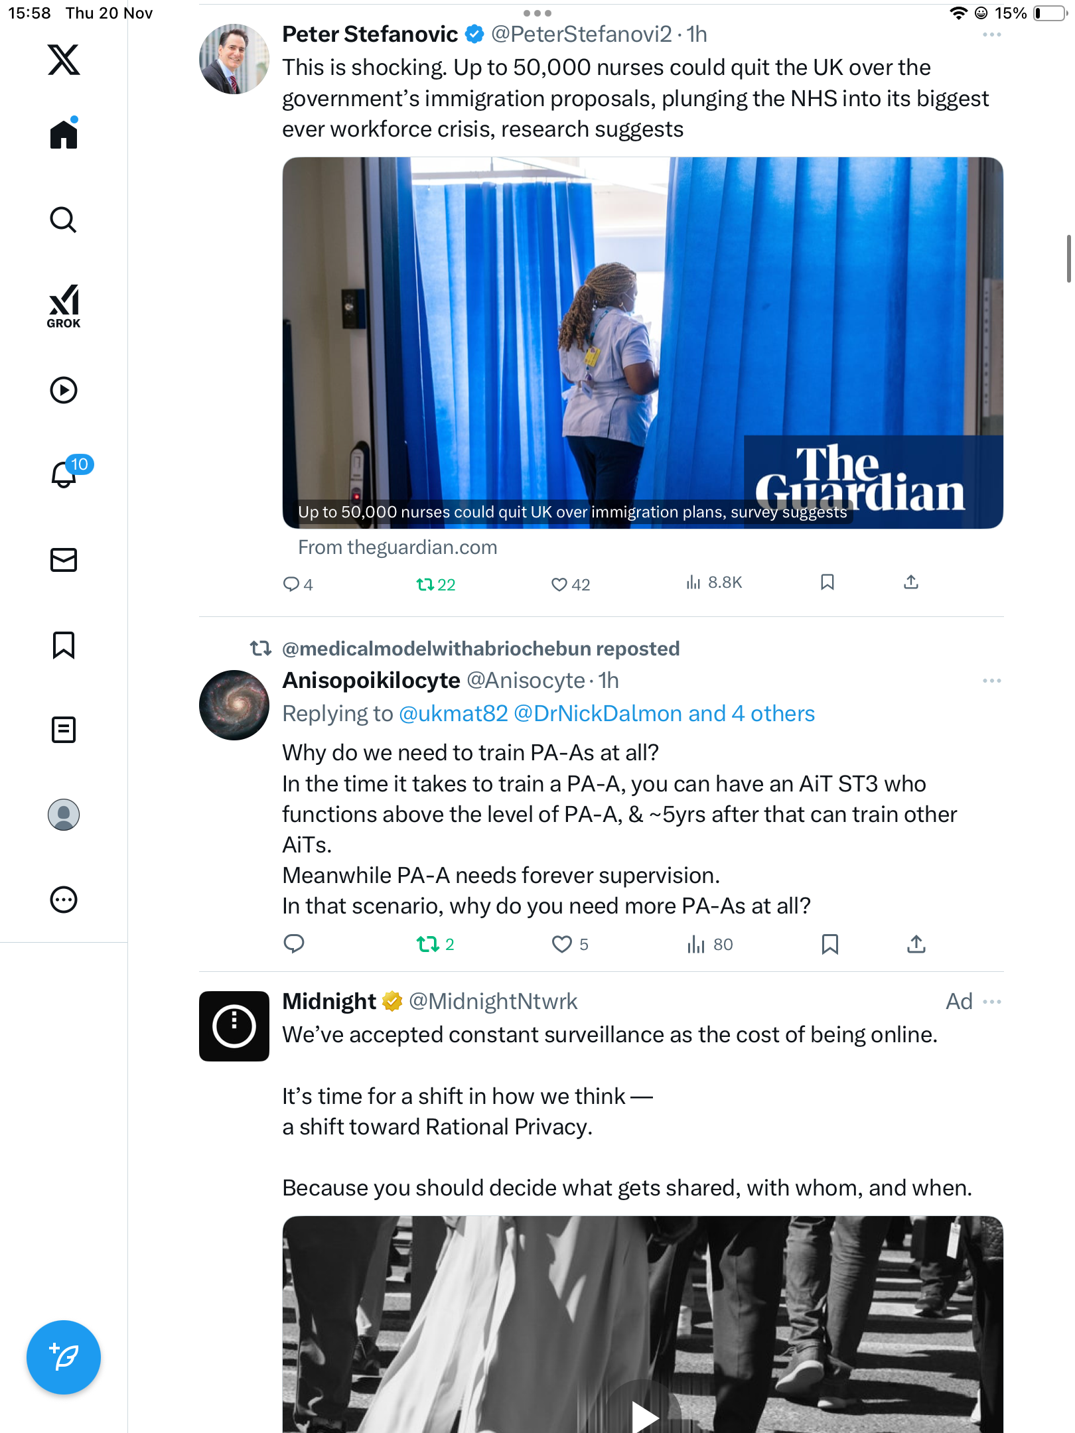Open Profile from the sidebar
The height and width of the screenshot is (1433, 1075).
(64, 815)
